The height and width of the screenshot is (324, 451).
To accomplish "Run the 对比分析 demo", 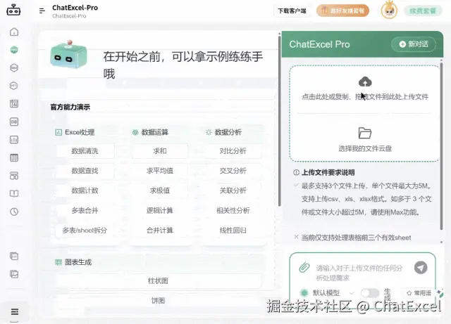I will pos(233,150).
